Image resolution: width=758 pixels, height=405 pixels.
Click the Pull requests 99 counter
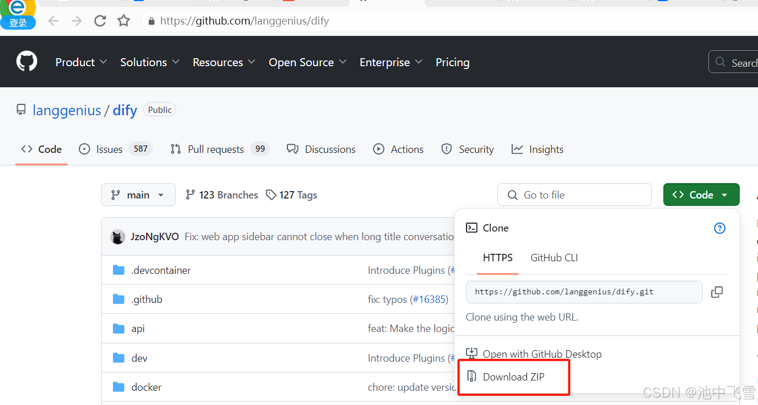point(260,149)
